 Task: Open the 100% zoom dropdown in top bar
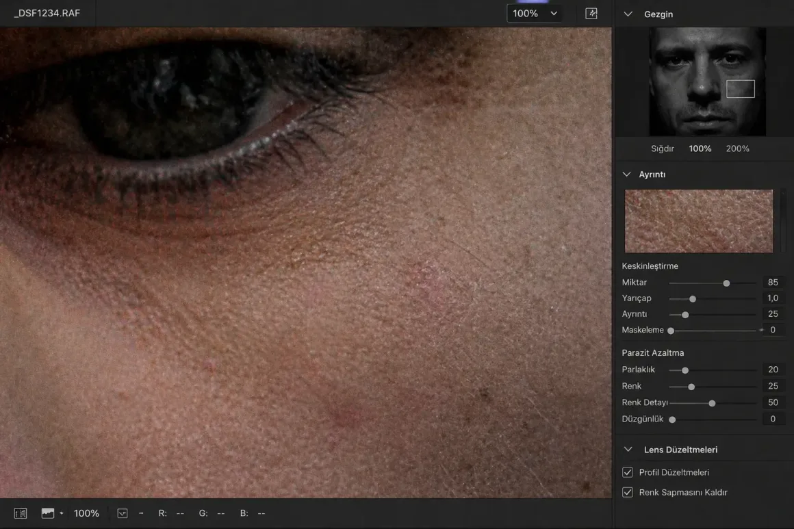pyautogui.click(x=534, y=14)
